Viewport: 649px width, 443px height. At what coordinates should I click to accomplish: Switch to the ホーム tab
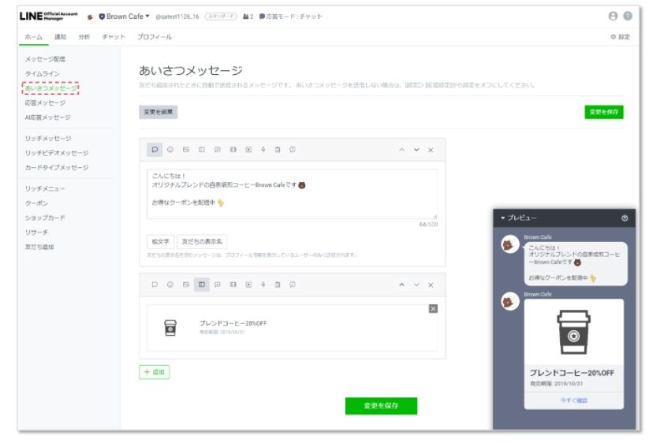point(34,37)
